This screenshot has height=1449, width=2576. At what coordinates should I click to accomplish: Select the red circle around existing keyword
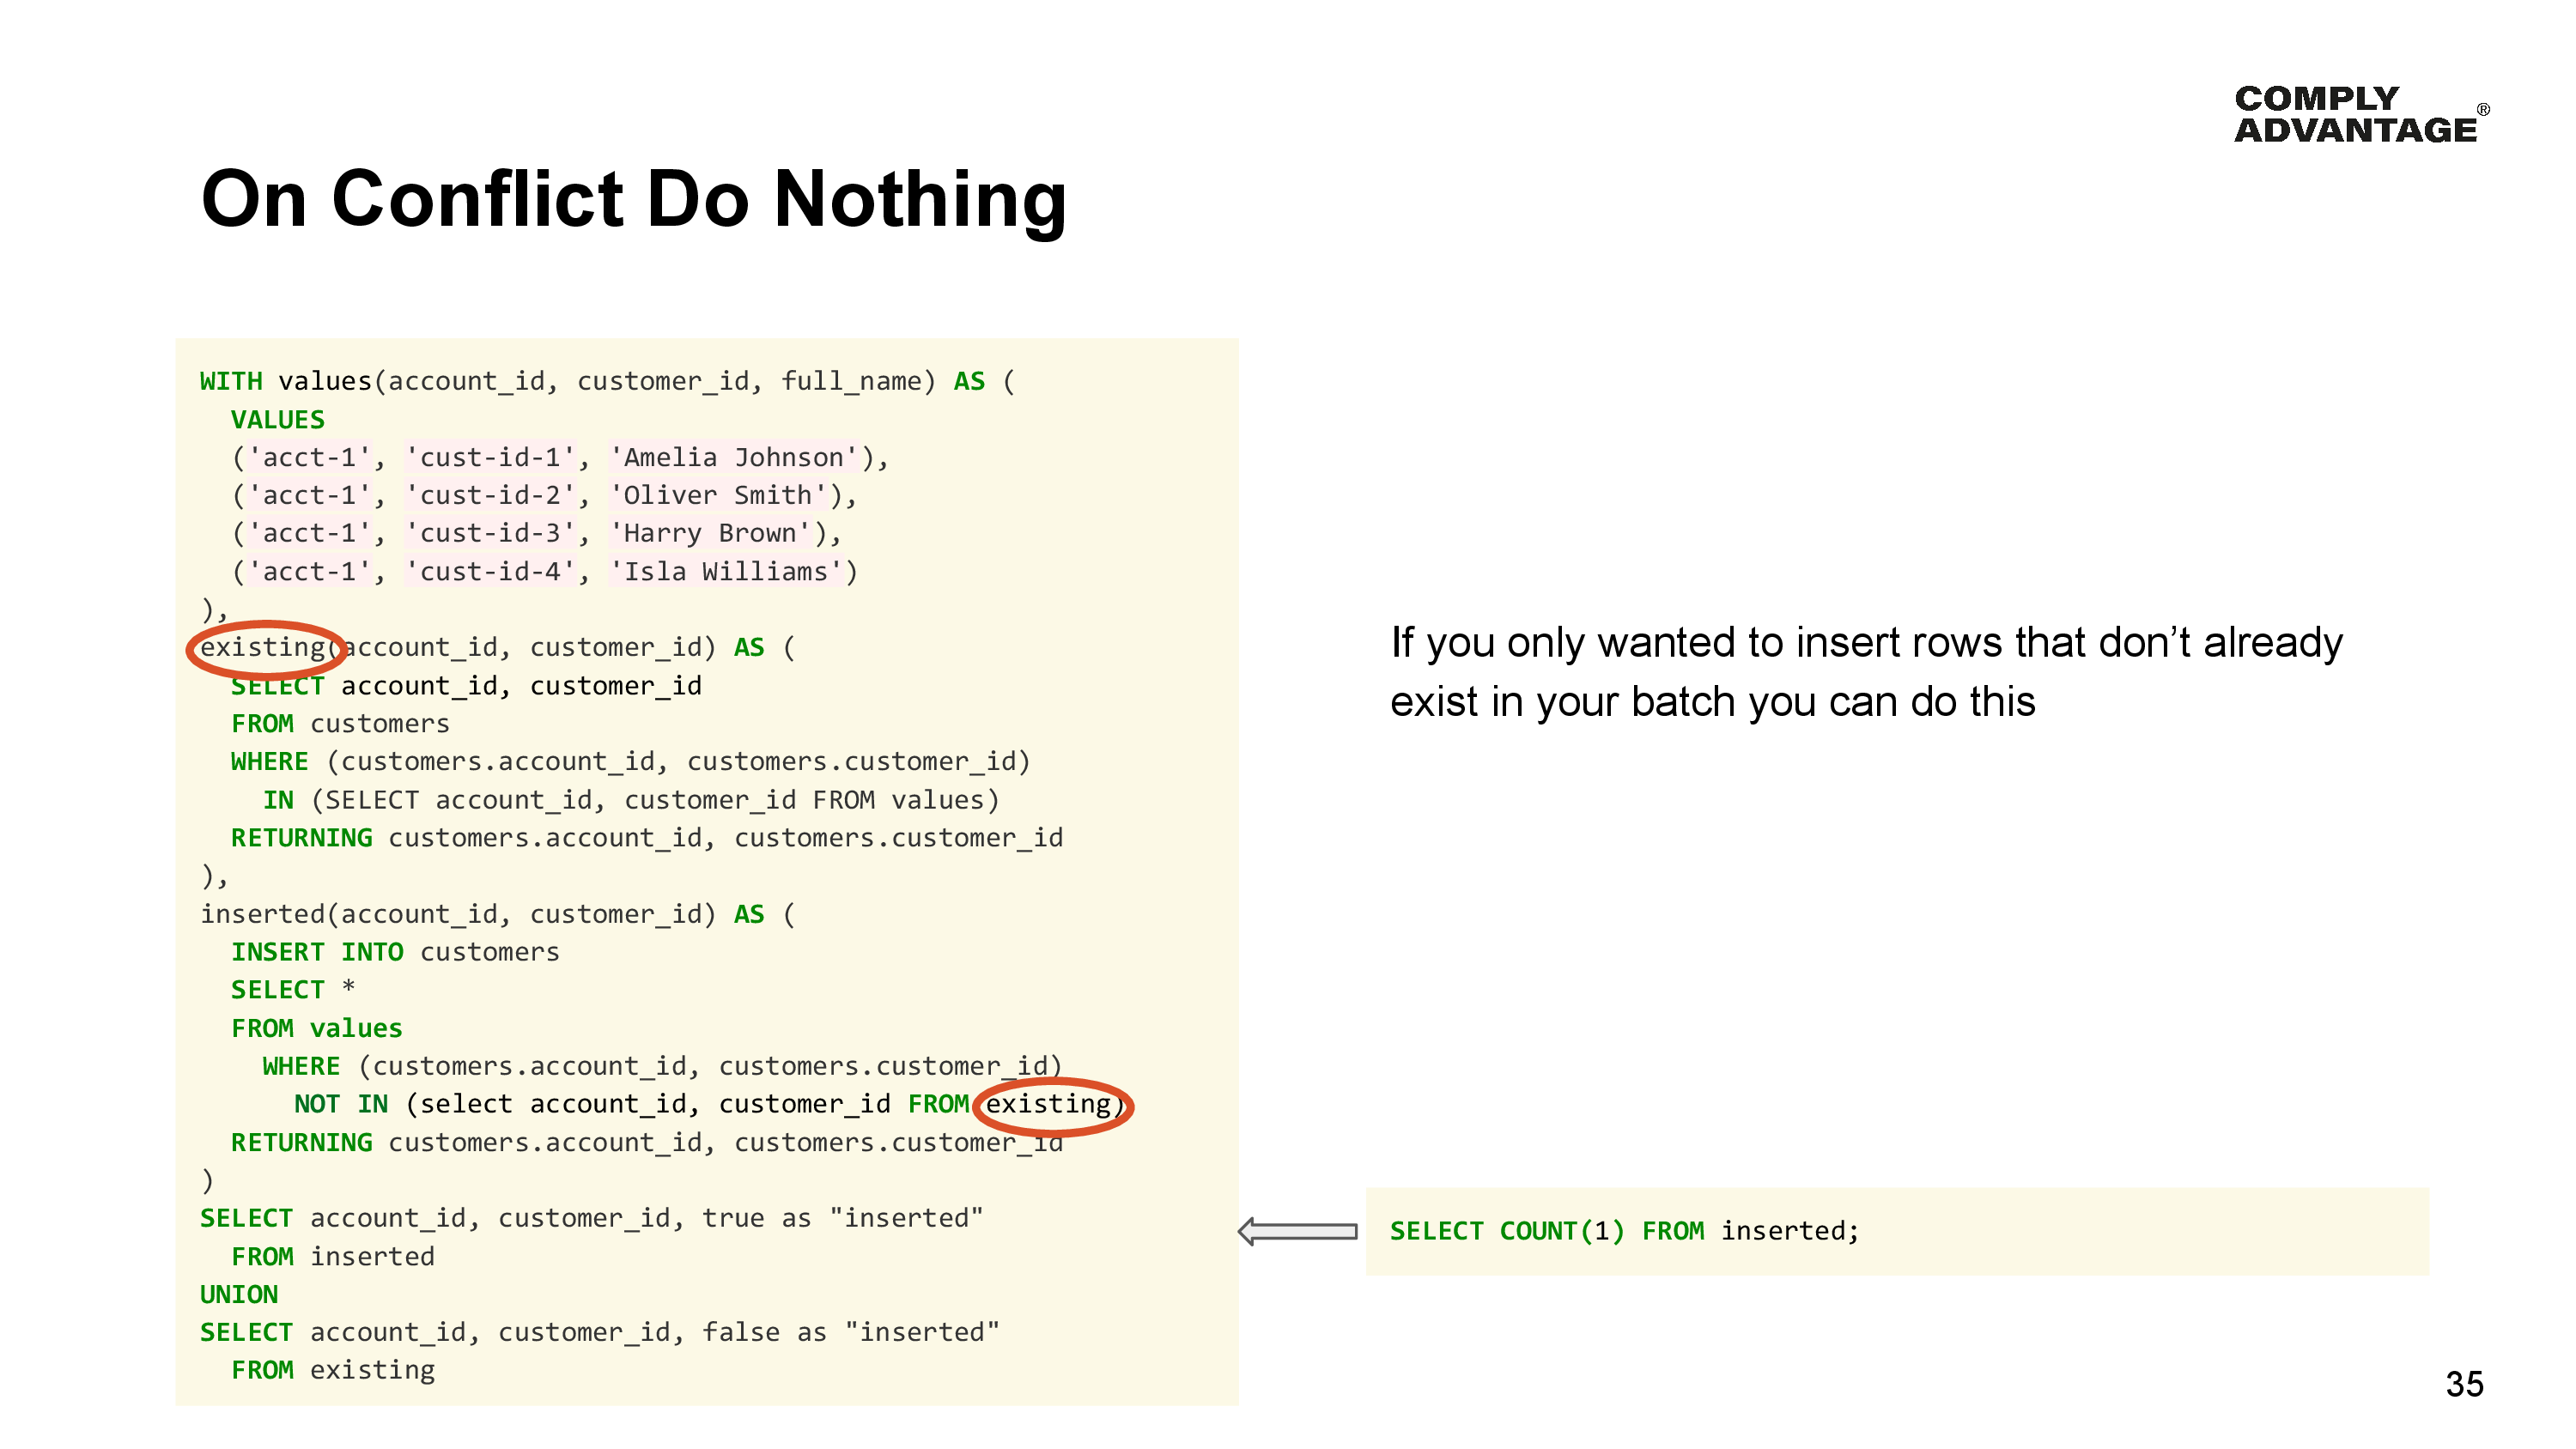point(265,648)
